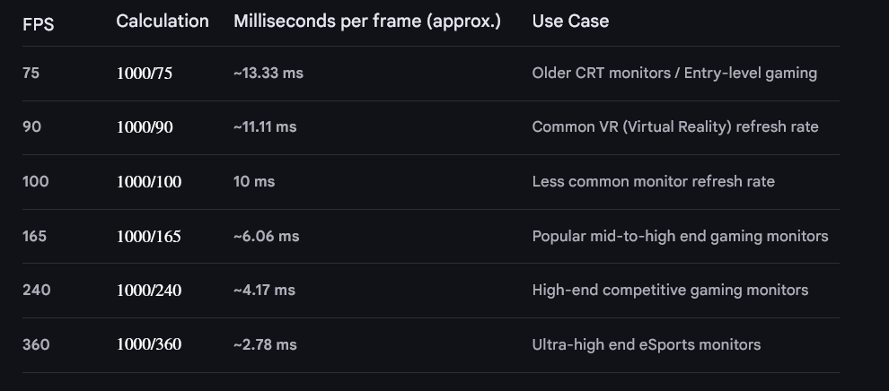
Task: Select the 1000/90 calculation cell
Action: click(x=145, y=127)
